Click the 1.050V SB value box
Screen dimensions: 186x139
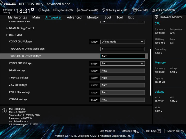[x=94, y=78]
